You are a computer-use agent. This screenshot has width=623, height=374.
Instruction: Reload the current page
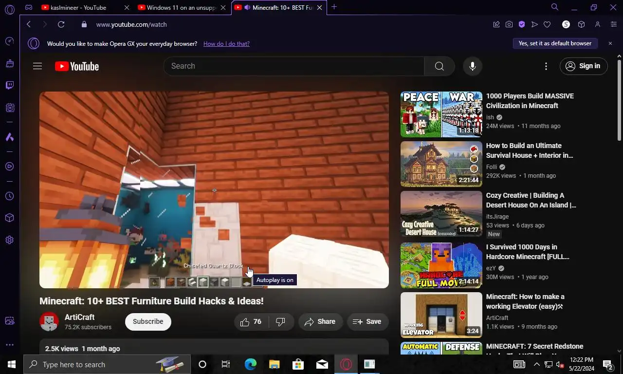pyautogui.click(x=61, y=24)
